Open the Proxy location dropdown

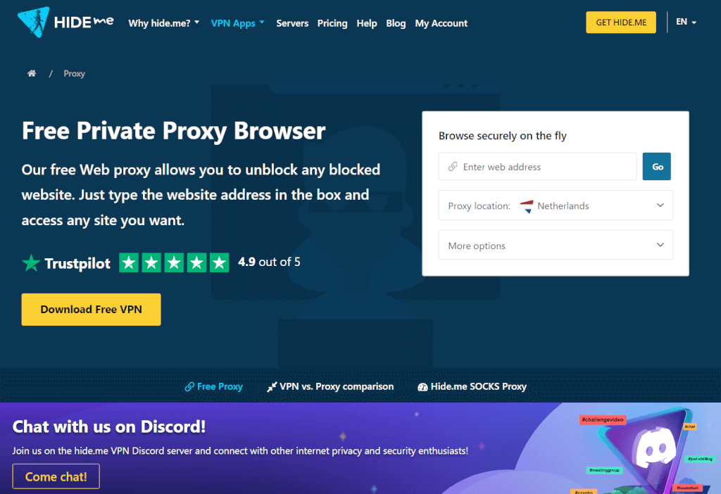pyautogui.click(x=556, y=205)
